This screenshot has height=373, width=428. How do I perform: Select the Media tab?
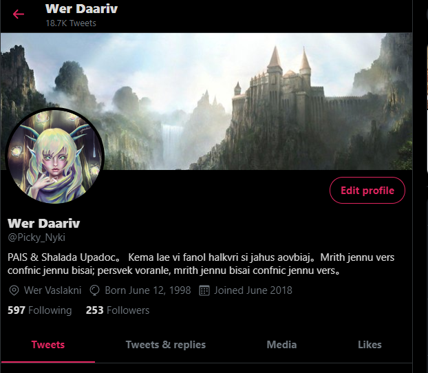pyautogui.click(x=281, y=345)
